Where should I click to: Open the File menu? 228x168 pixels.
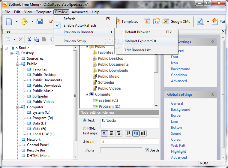click(x=7, y=12)
